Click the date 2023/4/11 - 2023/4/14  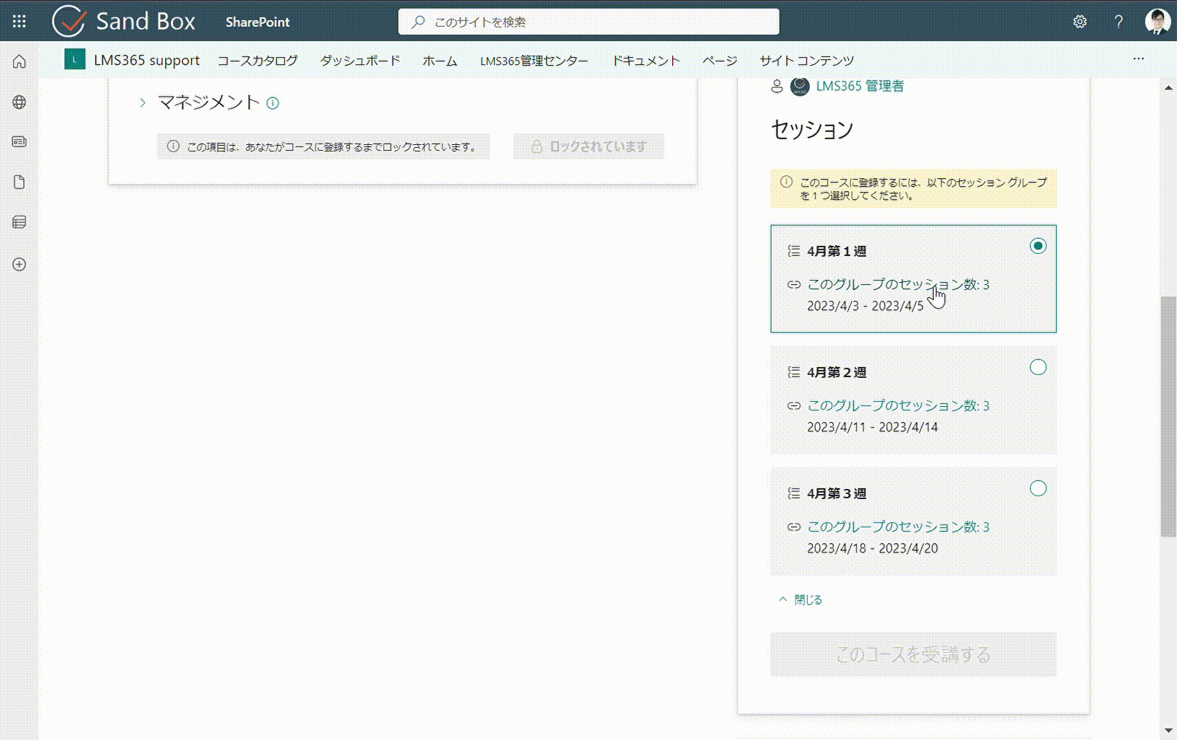point(872,427)
